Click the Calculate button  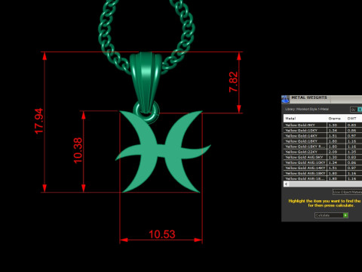[x=331, y=215]
